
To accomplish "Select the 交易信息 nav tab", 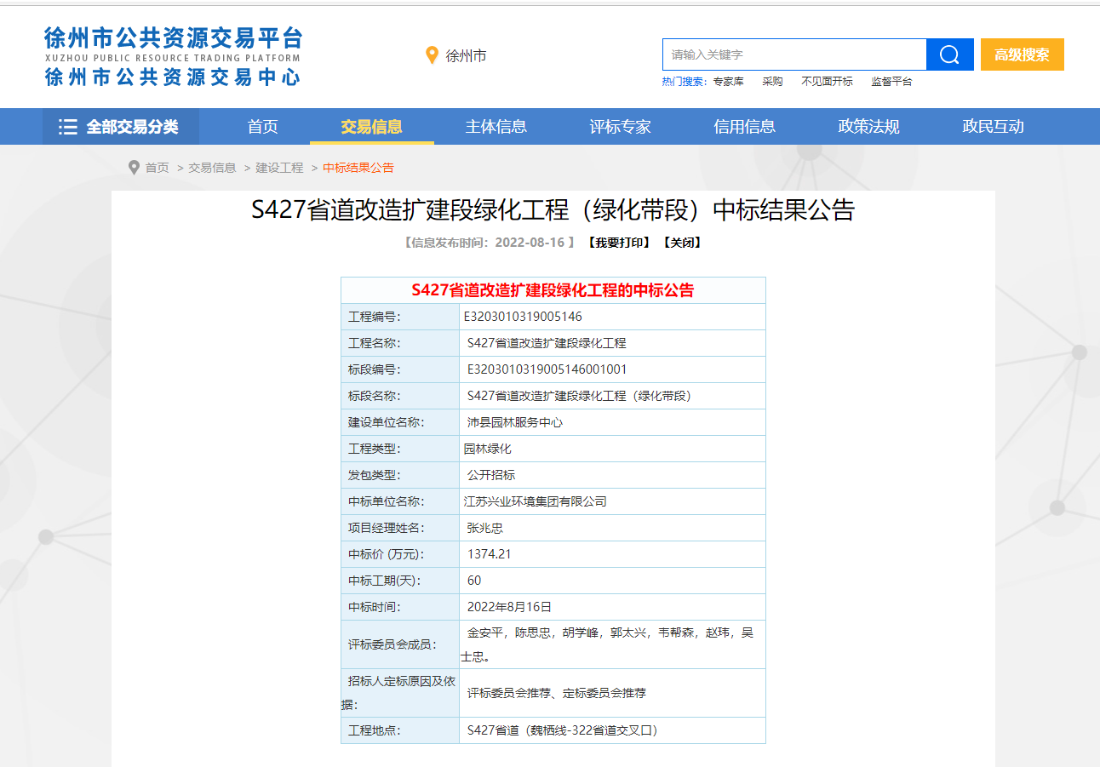I will (x=372, y=127).
